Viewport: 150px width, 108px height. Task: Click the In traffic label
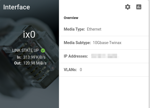(19, 57)
